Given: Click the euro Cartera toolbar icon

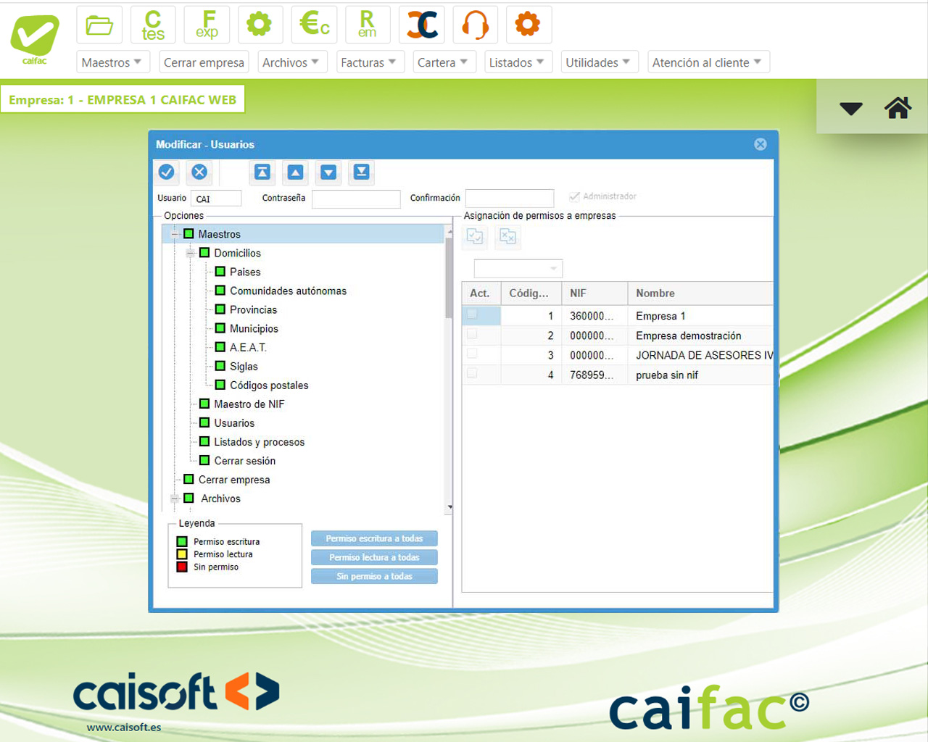Looking at the screenshot, I should [x=314, y=25].
